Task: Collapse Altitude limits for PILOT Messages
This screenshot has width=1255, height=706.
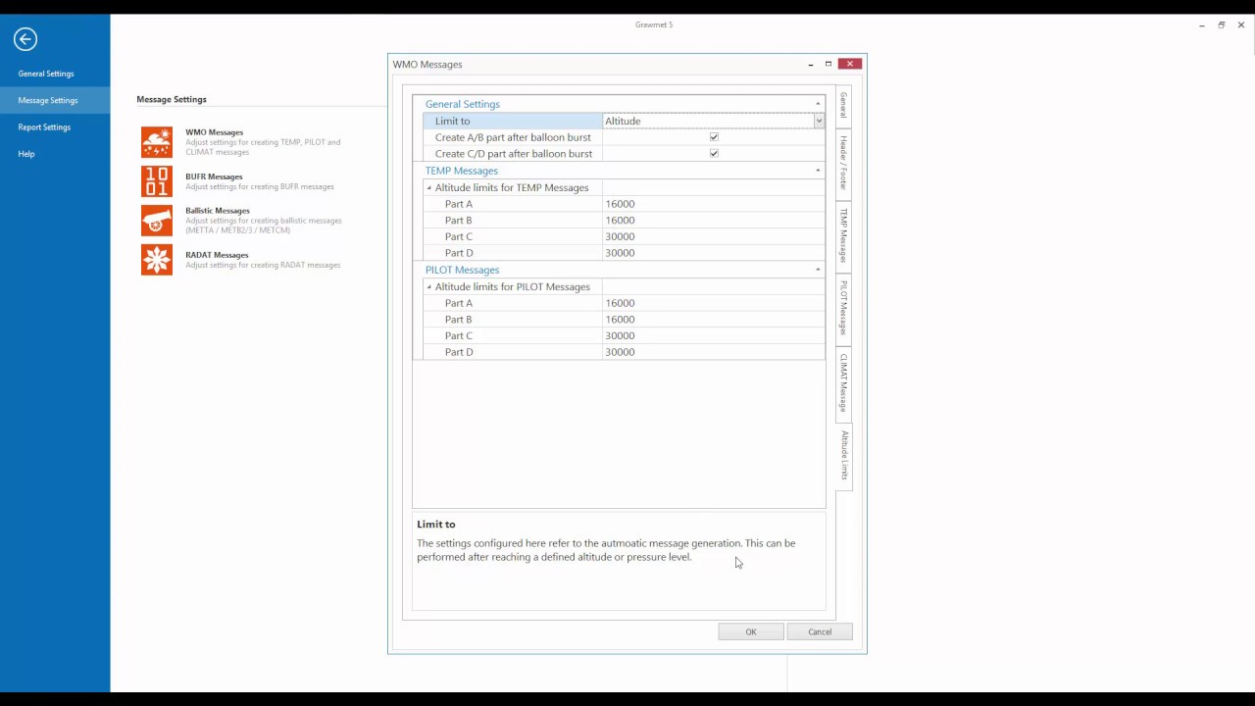Action: tap(428, 286)
